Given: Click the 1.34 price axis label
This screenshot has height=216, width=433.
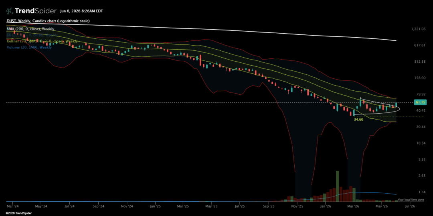Looking at the screenshot, I should tap(421, 192).
